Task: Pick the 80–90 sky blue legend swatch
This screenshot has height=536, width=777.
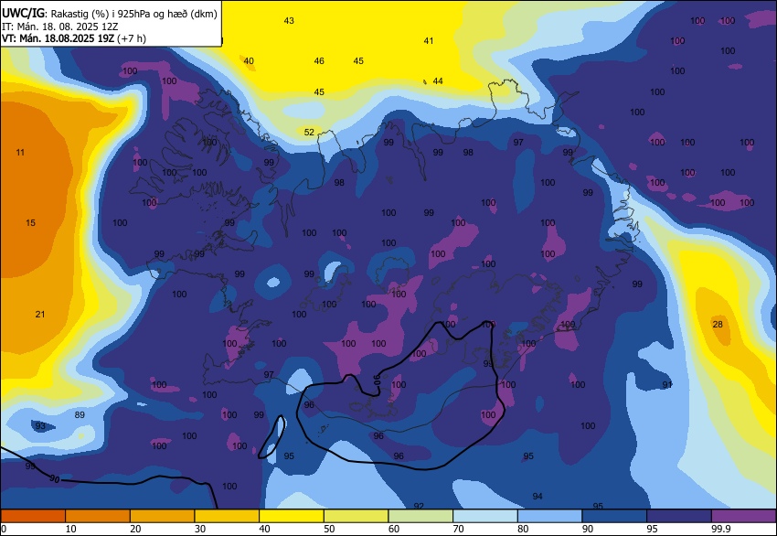Action: tap(550, 516)
